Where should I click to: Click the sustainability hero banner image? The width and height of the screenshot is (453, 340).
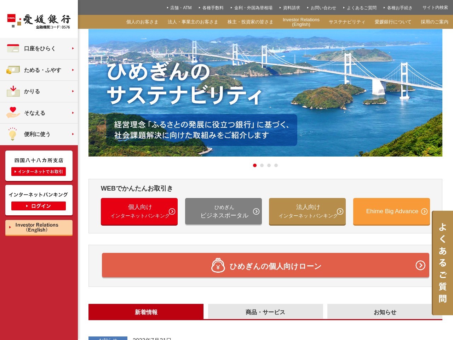point(265,93)
